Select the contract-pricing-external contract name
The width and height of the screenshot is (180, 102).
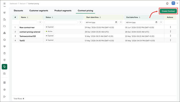[x=30, y=32]
